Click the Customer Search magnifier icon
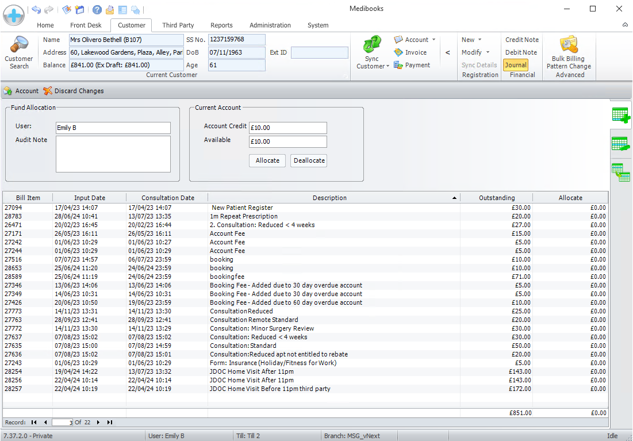 [x=19, y=45]
